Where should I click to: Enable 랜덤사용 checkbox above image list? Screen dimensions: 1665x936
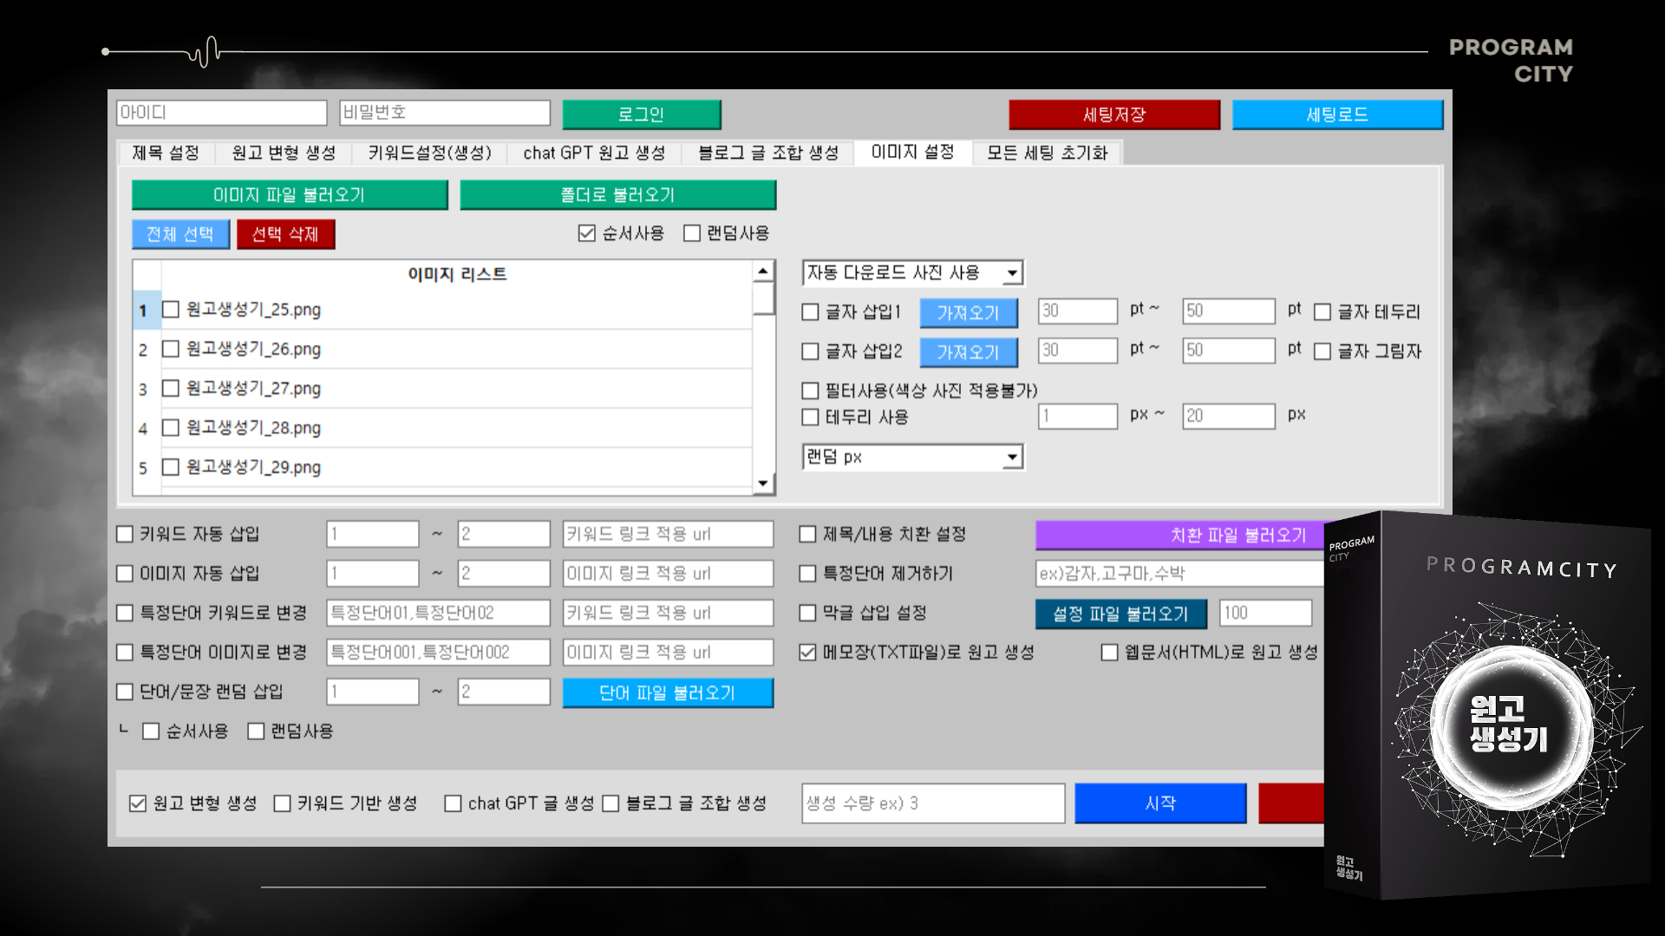pyautogui.click(x=692, y=233)
